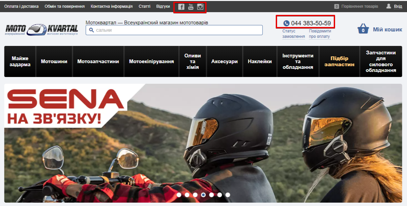Select first carousel slide dot
Viewport: 407px width, 206px height.
click(x=179, y=195)
